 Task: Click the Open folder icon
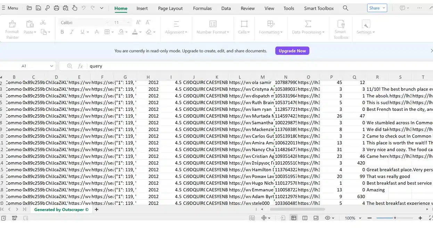point(29,8)
